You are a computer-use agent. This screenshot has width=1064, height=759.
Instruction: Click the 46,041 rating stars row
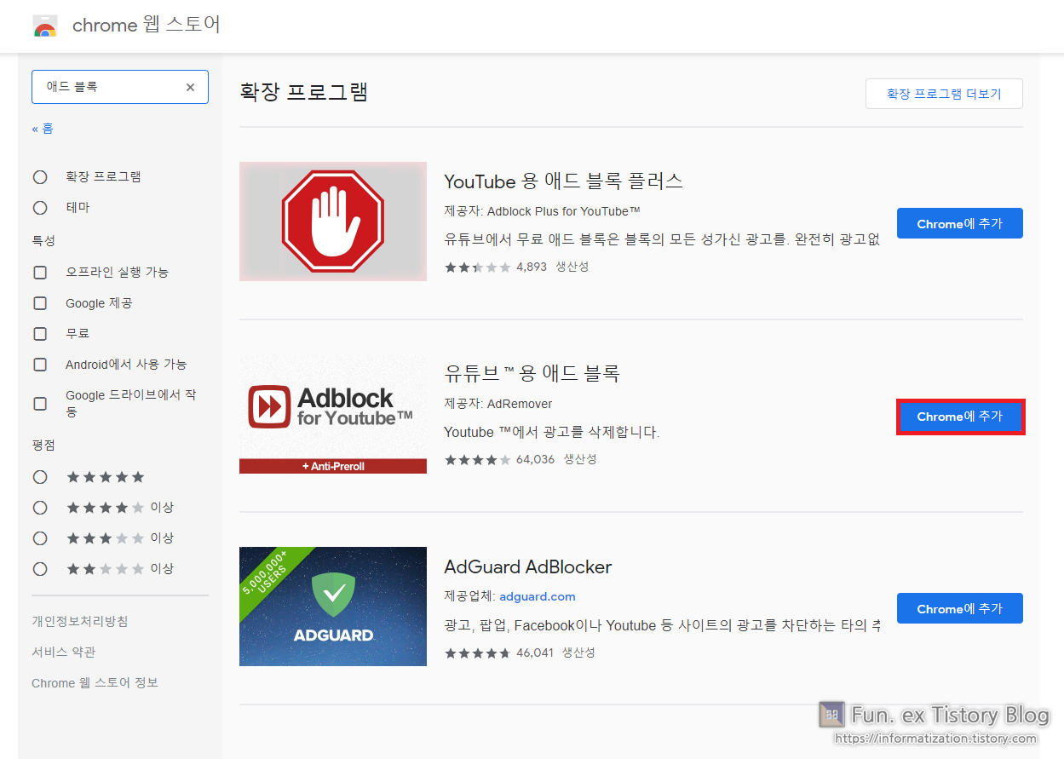point(478,653)
